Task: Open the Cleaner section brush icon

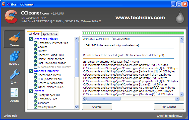Action: coord(15,37)
